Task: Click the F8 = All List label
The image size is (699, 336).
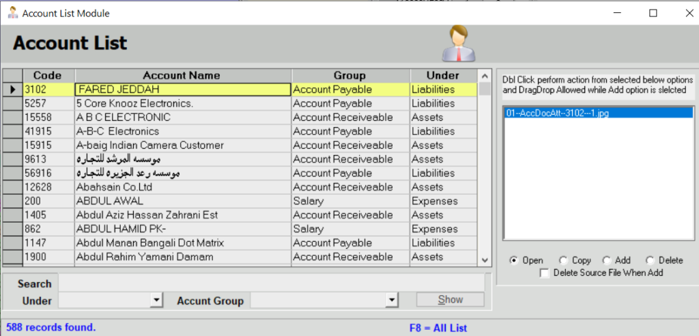Action: point(438,328)
